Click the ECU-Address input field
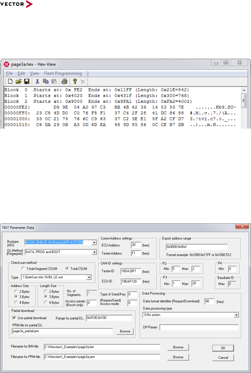Image resolution: width=251 pixels, height=373 pixels. [x=136, y=245]
